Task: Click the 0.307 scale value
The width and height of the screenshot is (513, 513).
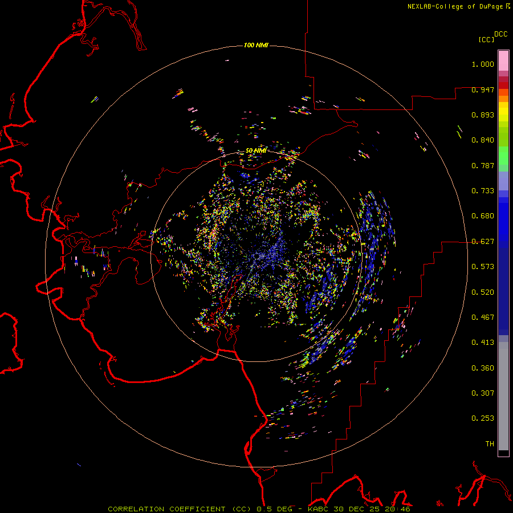Action: 483,393
